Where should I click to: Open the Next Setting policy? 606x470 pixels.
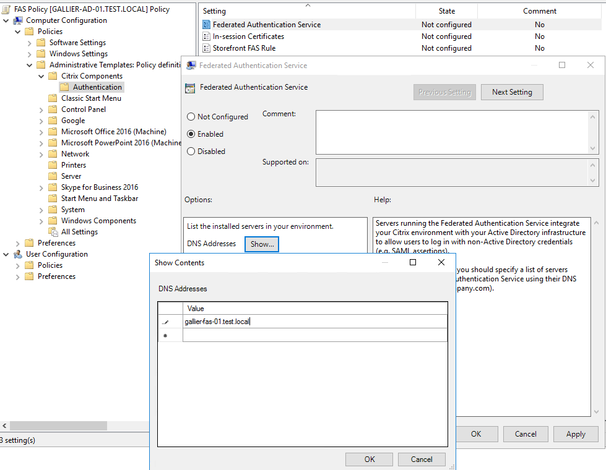(x=512, y=92)
